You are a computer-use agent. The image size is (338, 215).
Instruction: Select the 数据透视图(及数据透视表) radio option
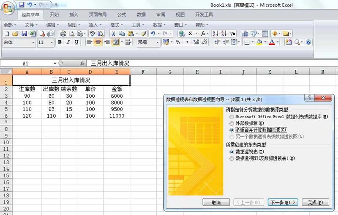(232, 159)
